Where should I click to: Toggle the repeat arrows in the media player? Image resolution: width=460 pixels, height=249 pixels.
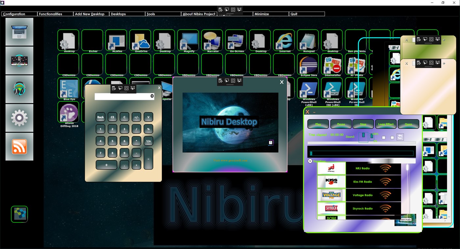(x=400, y=137)
